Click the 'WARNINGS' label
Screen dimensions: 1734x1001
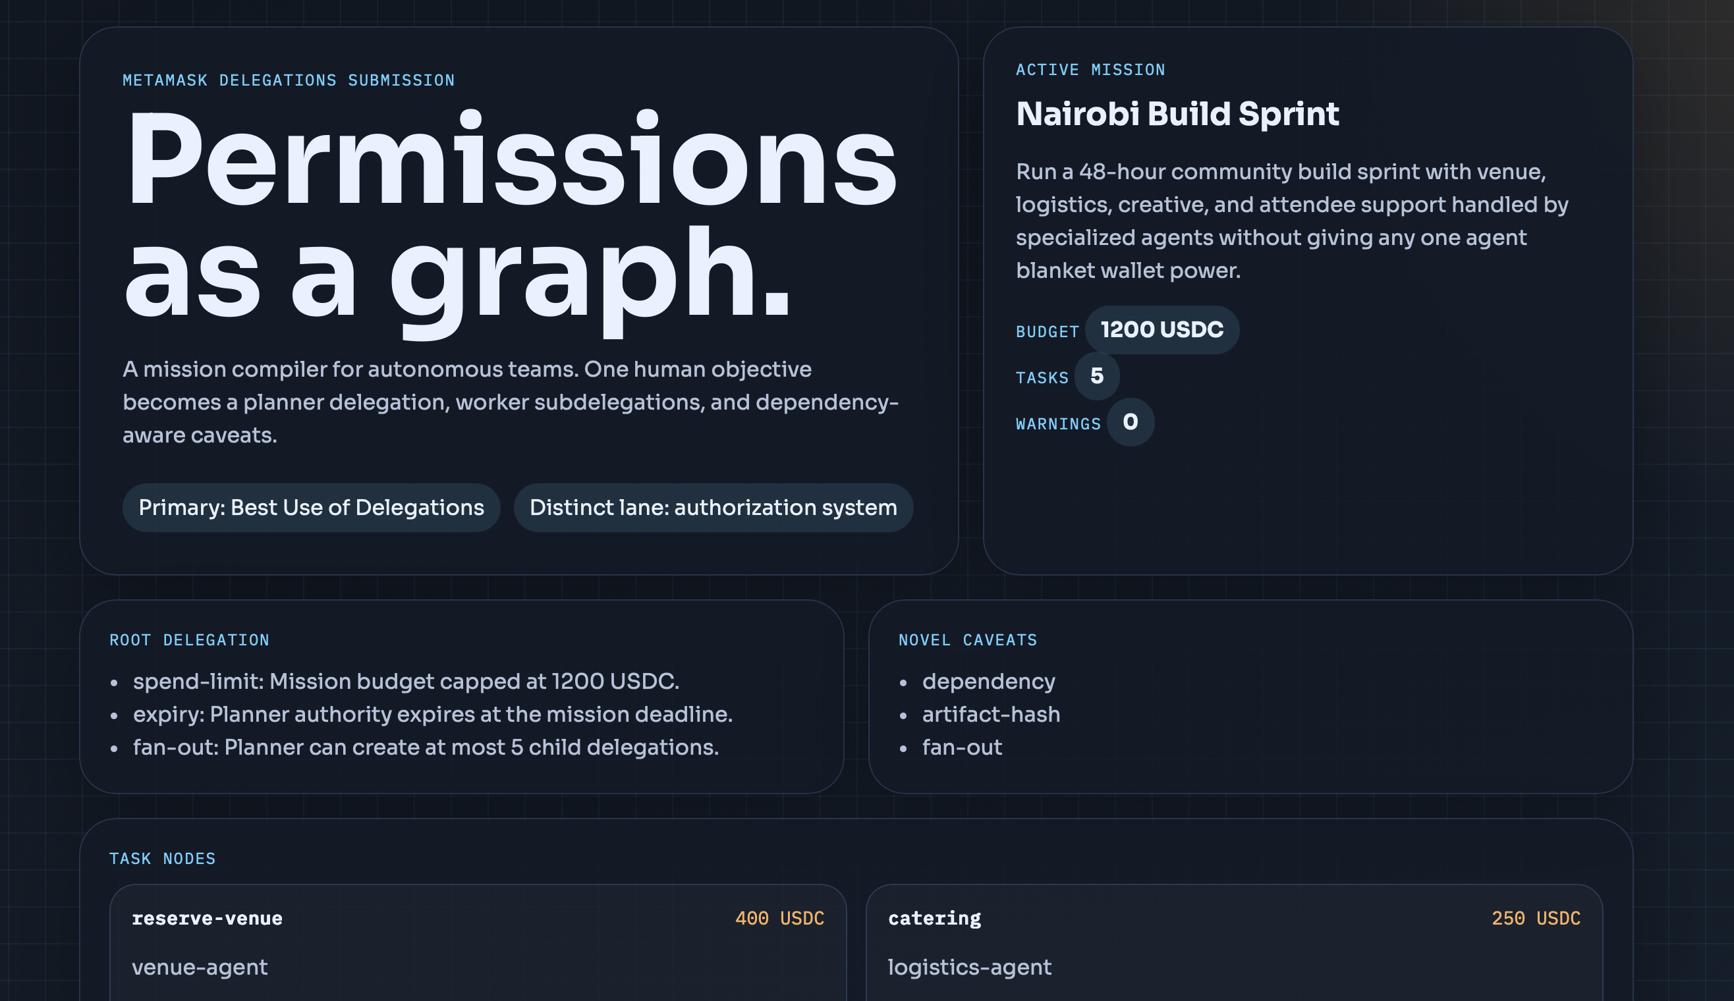point(1058,424)
